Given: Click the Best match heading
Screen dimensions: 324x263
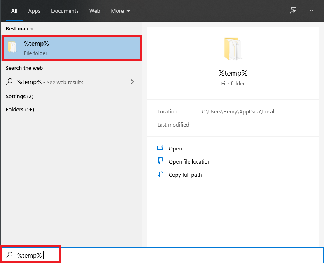Looking at the screenshot, I should click(19, 28).
